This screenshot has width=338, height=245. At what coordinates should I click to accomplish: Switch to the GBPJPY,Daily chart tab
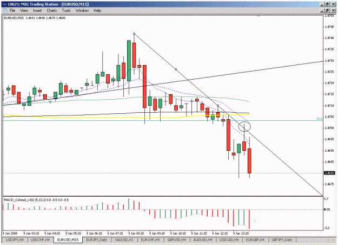[x=282, y=240]
